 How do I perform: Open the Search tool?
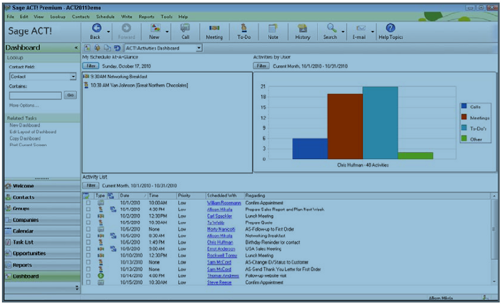331,32
